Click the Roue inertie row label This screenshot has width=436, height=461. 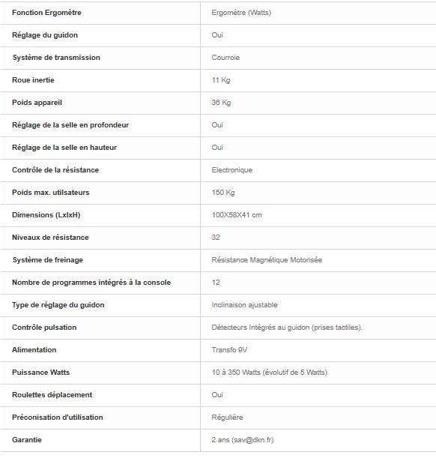[x=33, y=80]
